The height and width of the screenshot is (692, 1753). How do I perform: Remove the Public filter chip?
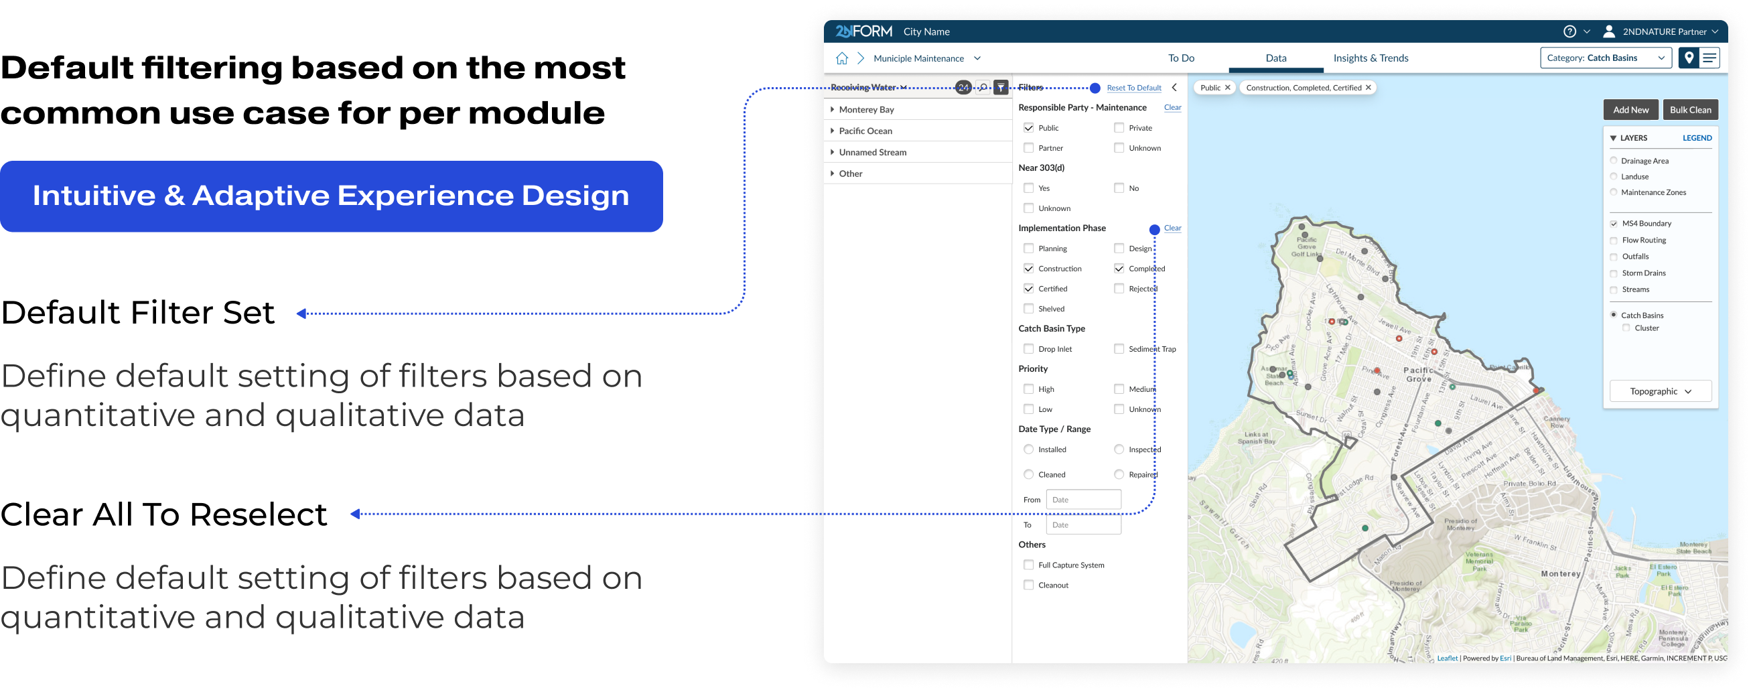tap(1228, 88)
